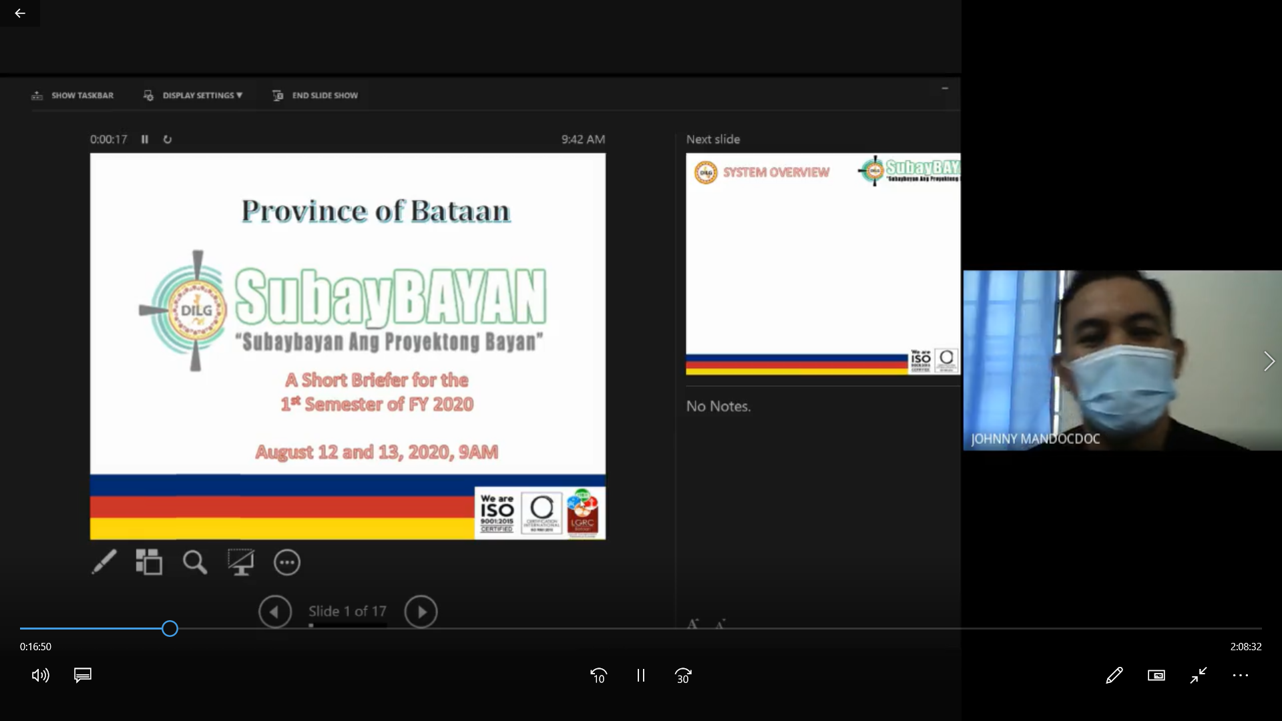
Task: Pause the video playback
Action: [x=641, y=676]
